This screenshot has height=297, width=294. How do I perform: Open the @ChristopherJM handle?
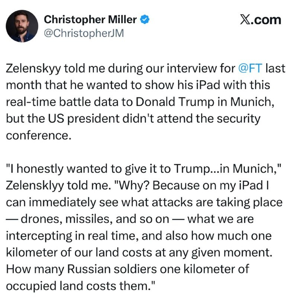[x=84, y=33]
